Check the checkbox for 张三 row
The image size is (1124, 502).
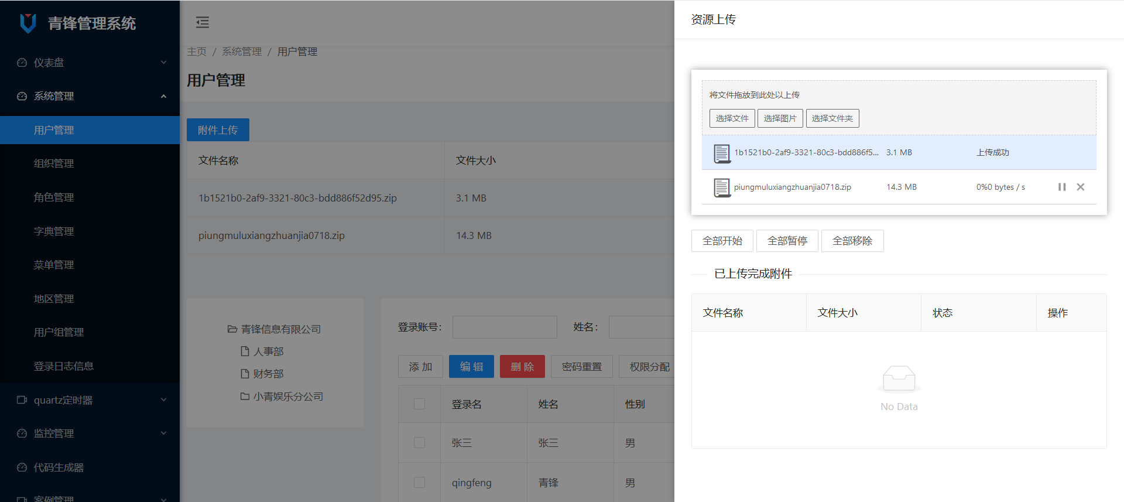pos(419,442)
